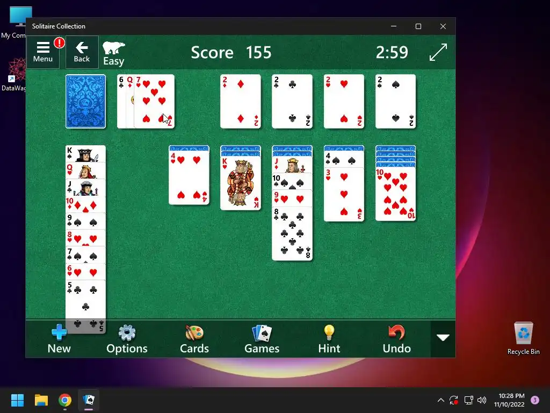This screenshot has width=550, height=413.
Task: Select the king of hearts tableau card
Action: (x=240, y=183)
